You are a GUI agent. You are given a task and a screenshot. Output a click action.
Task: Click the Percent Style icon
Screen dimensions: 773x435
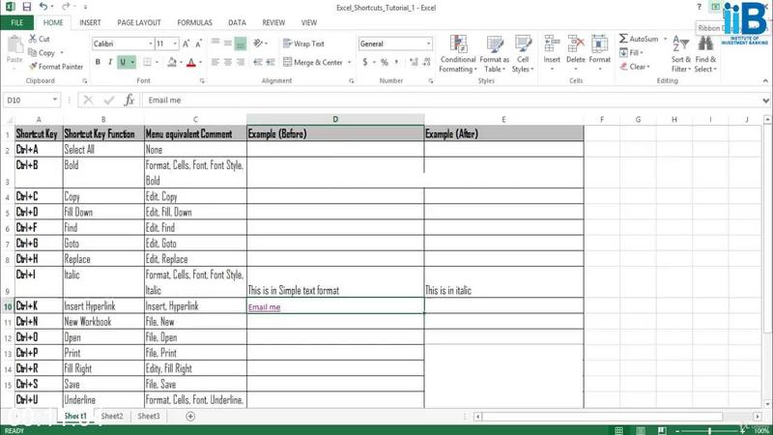384,62
